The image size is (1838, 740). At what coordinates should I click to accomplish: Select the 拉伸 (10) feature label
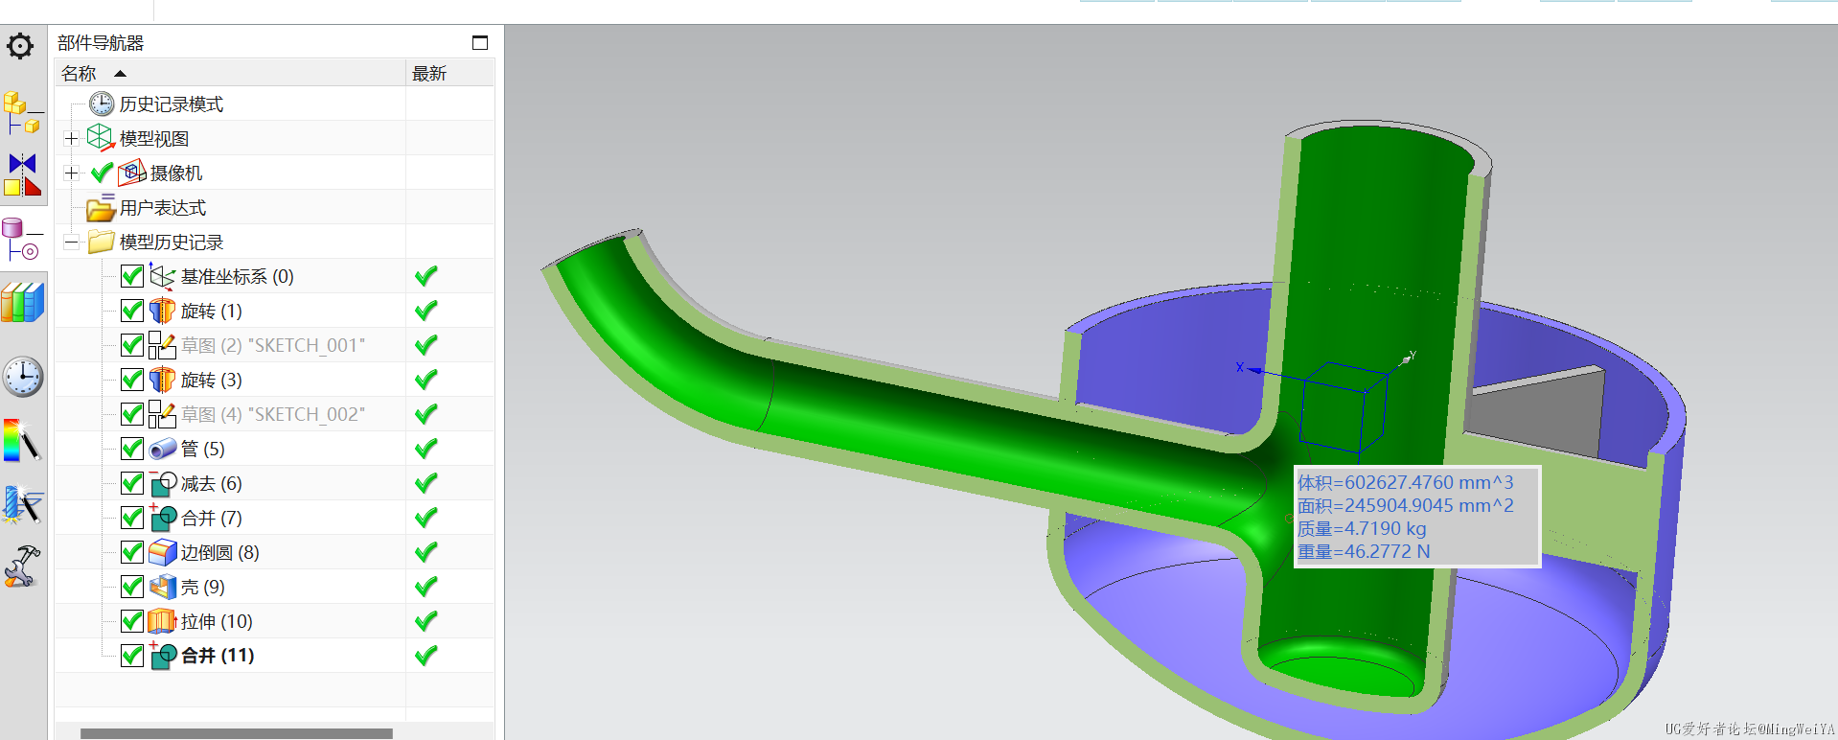click(217, 621)
